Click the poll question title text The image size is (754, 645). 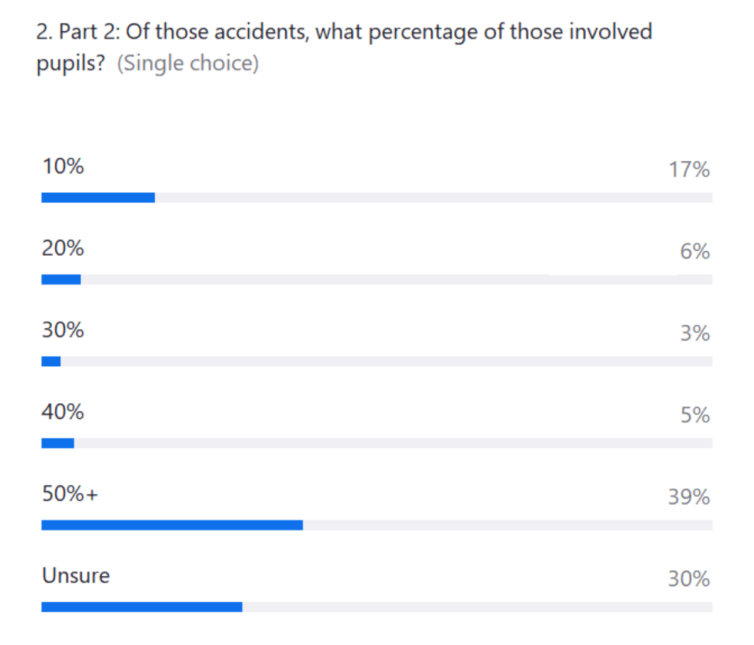point(344,31)
